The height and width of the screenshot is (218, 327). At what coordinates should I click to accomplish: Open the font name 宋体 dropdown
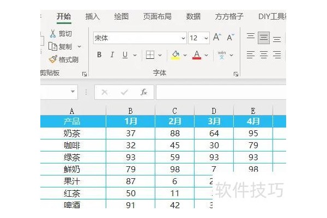[183, 38]
